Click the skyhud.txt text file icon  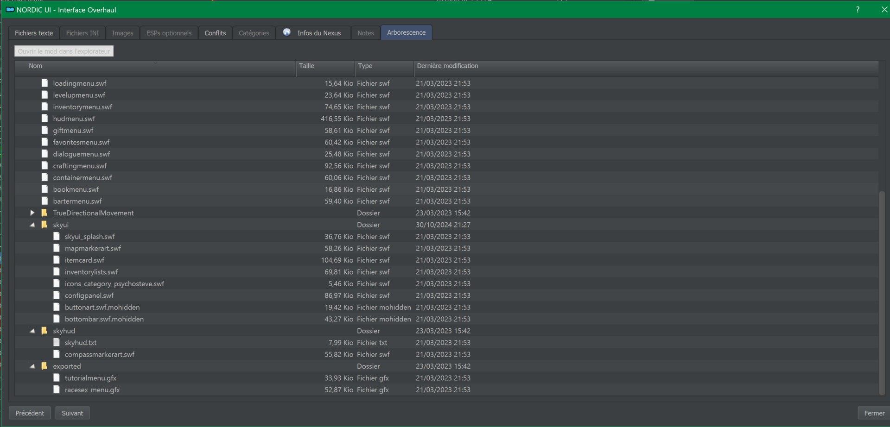(x=57, y=343)
